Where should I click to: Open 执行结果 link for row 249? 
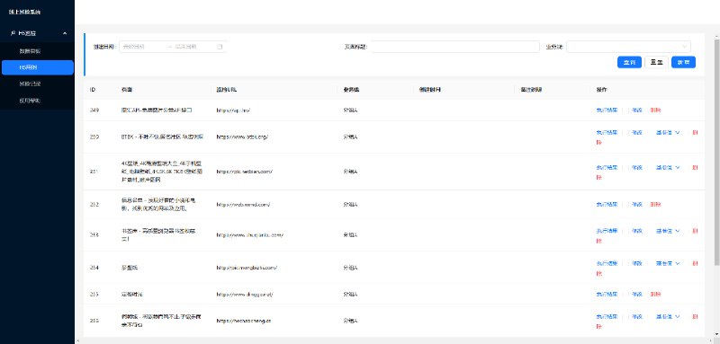pyautogui.click(x=607, y=110)
